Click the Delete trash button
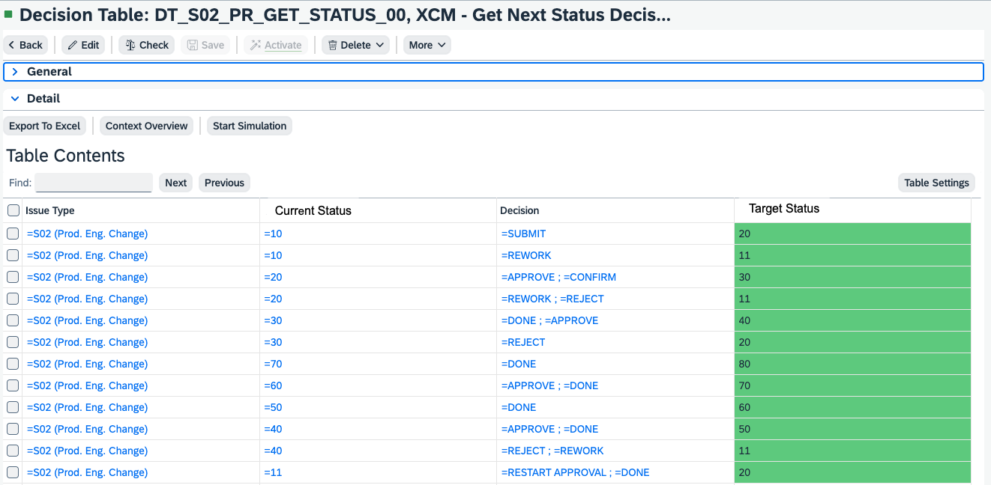Viewport: 991px width, 485px height. [x=355, y=45]
